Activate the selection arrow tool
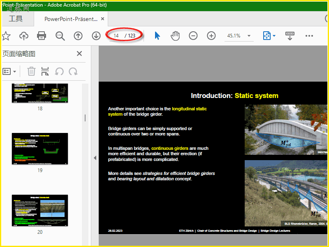The width and height of the screenshot is (329, 247). (157, 36)
